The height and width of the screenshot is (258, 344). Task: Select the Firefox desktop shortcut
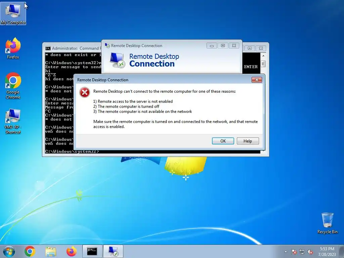tap(13, 48)
